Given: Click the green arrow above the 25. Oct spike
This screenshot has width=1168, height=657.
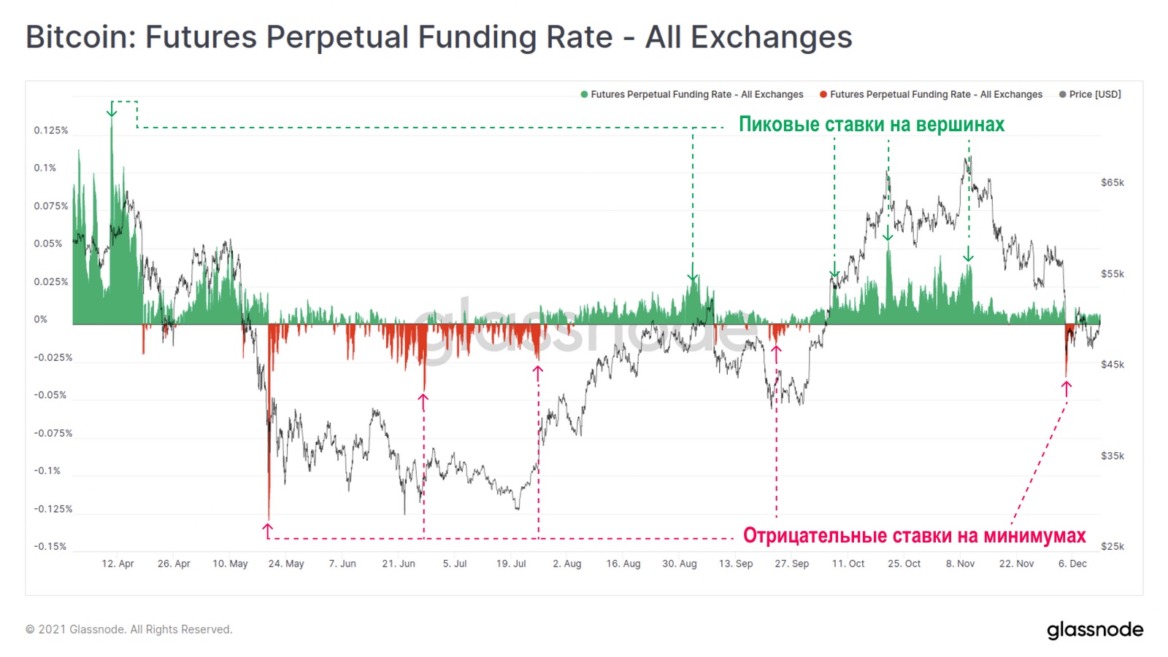Looking at the screenshot, I should tap(888, 233).
